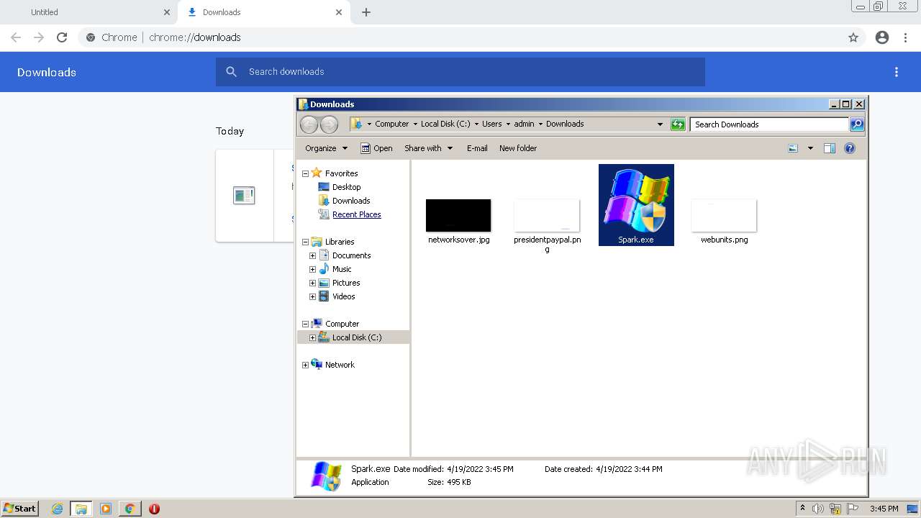Show hidden tray icons arrow
Image resolution: width=921 pixels, height=518 pixels.
(802, 509)
